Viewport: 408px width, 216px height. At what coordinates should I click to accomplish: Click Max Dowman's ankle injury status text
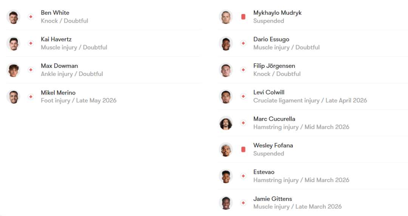click(x=72, y=74)
